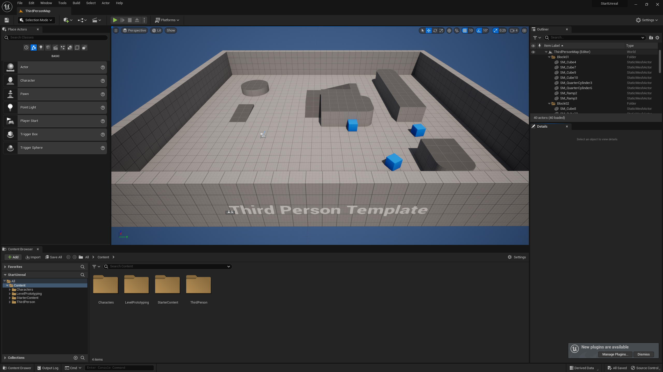Click the Search Classes input field
Screen dimensions: 663x372
pos(56,37)
